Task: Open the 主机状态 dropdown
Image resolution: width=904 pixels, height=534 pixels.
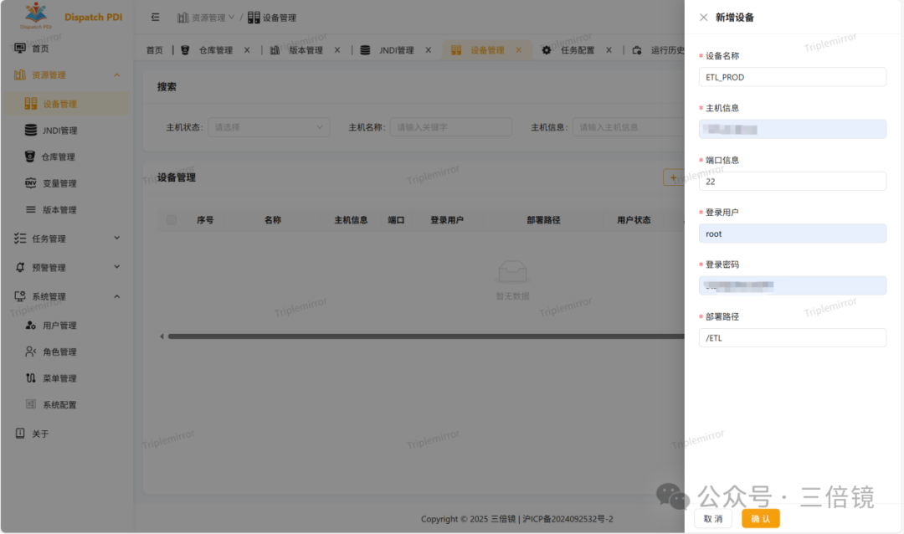Action: pyautogui.click(x=268, y=126)
